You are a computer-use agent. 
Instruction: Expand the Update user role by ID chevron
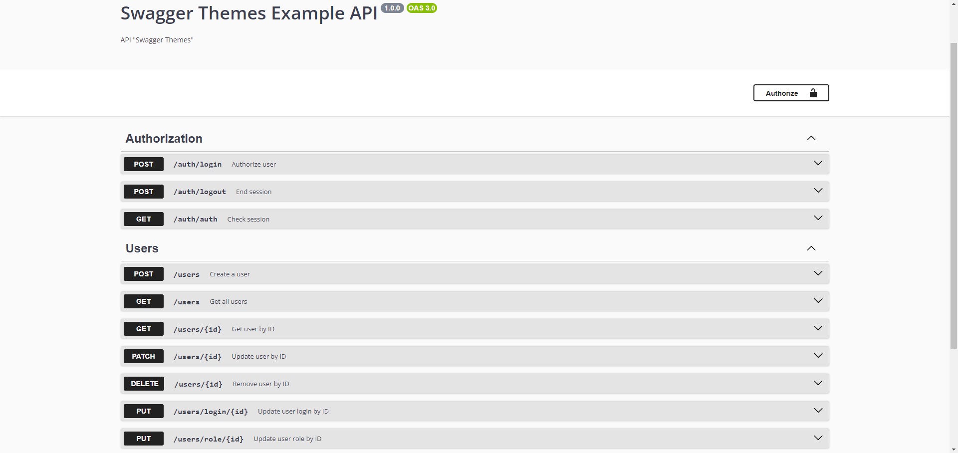[818, 438]
